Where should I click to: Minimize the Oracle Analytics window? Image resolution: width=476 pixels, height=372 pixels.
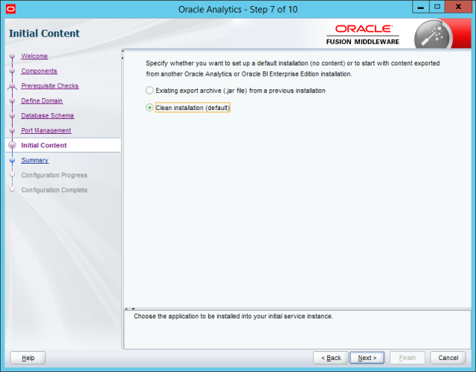pos(420,7)
